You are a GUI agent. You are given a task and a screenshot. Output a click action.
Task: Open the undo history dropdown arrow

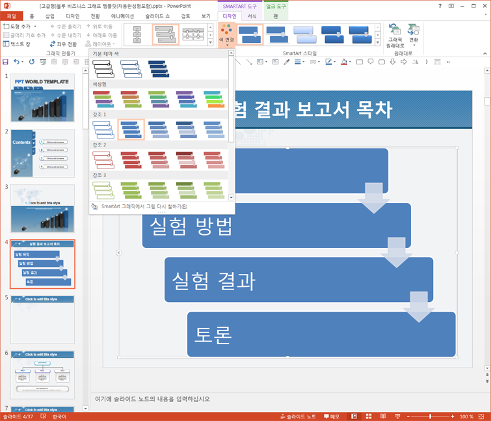(22, 62)
